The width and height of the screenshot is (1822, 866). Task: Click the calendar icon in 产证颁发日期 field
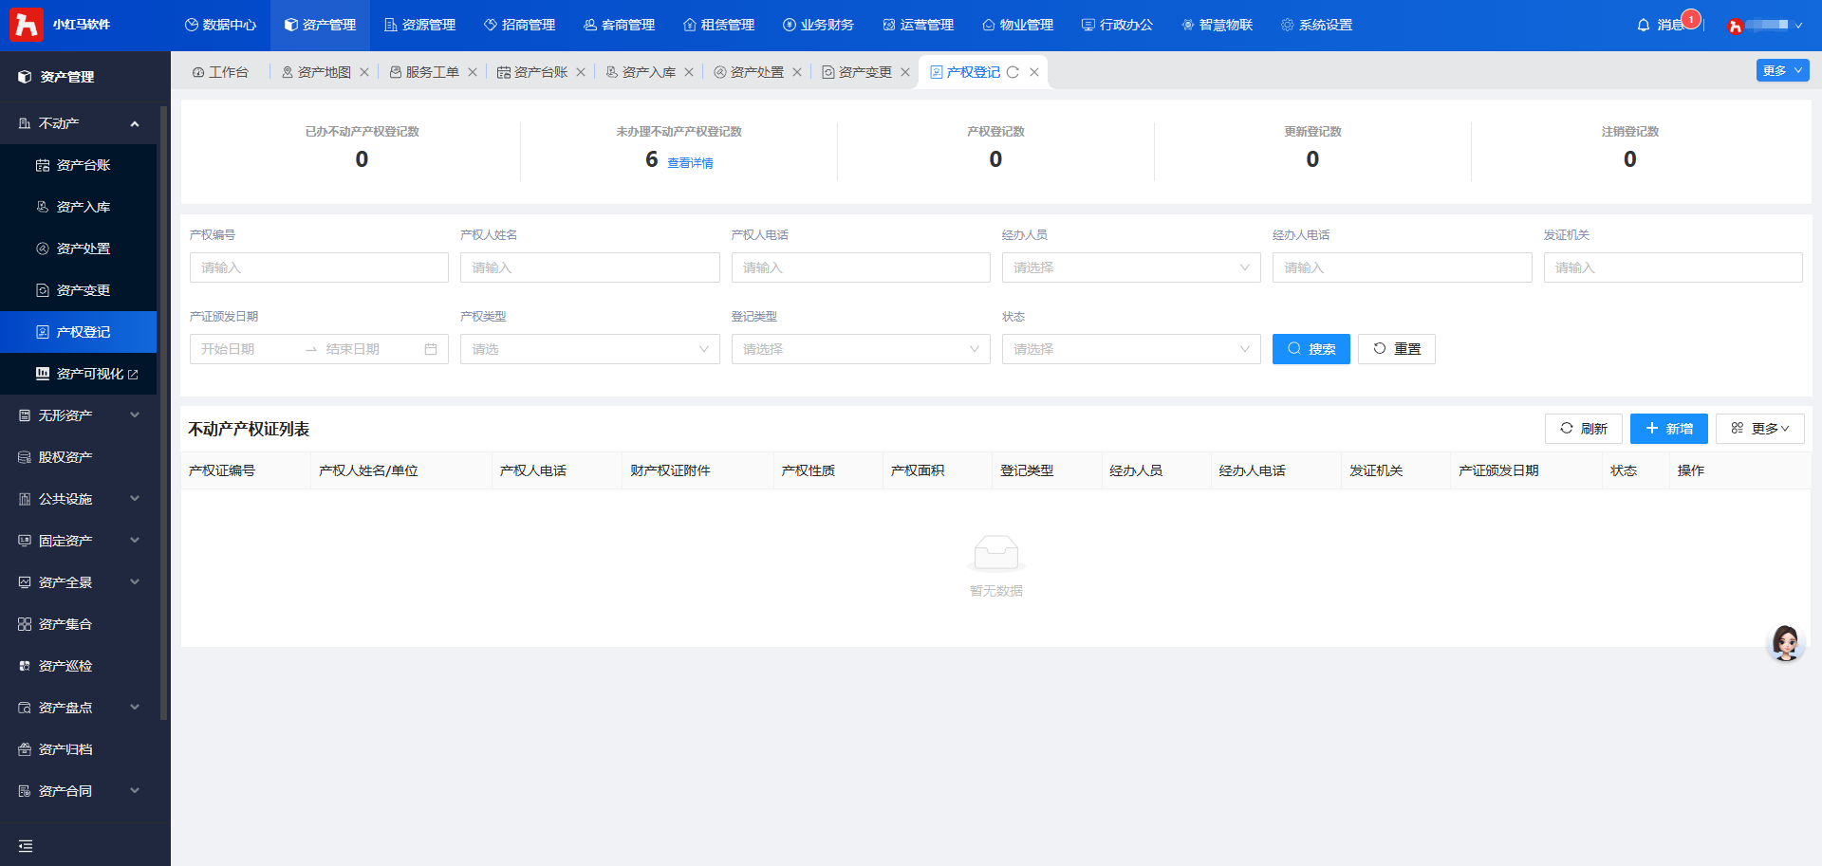(431, 349)
